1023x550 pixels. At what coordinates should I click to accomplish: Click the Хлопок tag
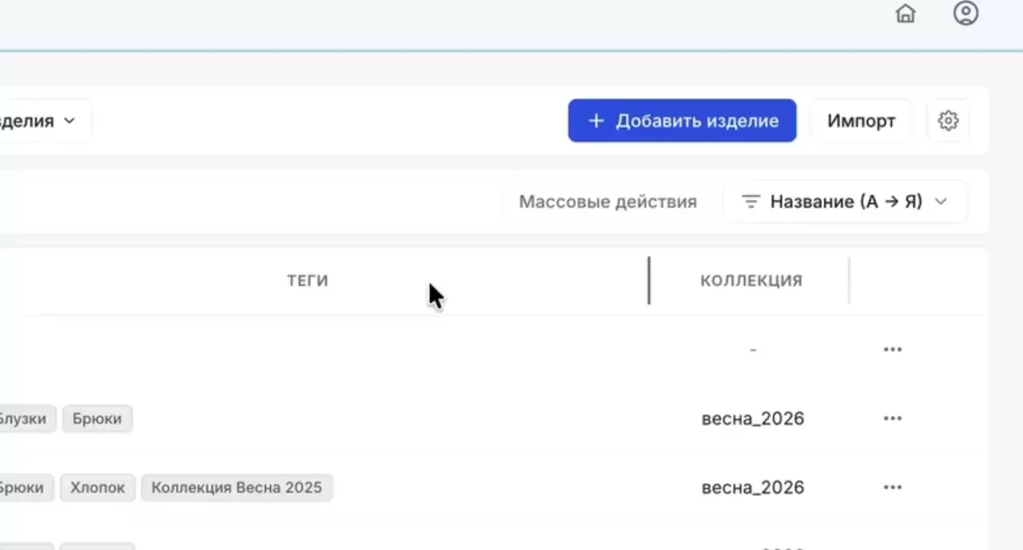[98, 487]
